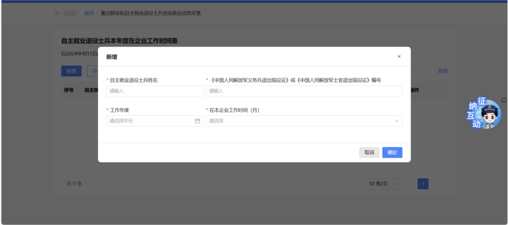
Task: Open the 10条/页 page size dropdown
Action: pos(382,184)
